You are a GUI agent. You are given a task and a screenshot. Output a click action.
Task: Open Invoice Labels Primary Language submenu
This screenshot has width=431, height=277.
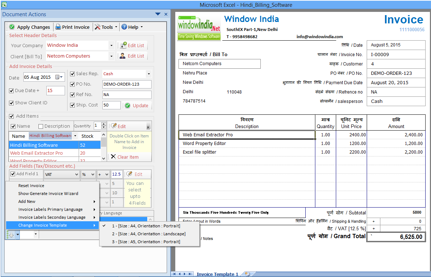[52, 209]
